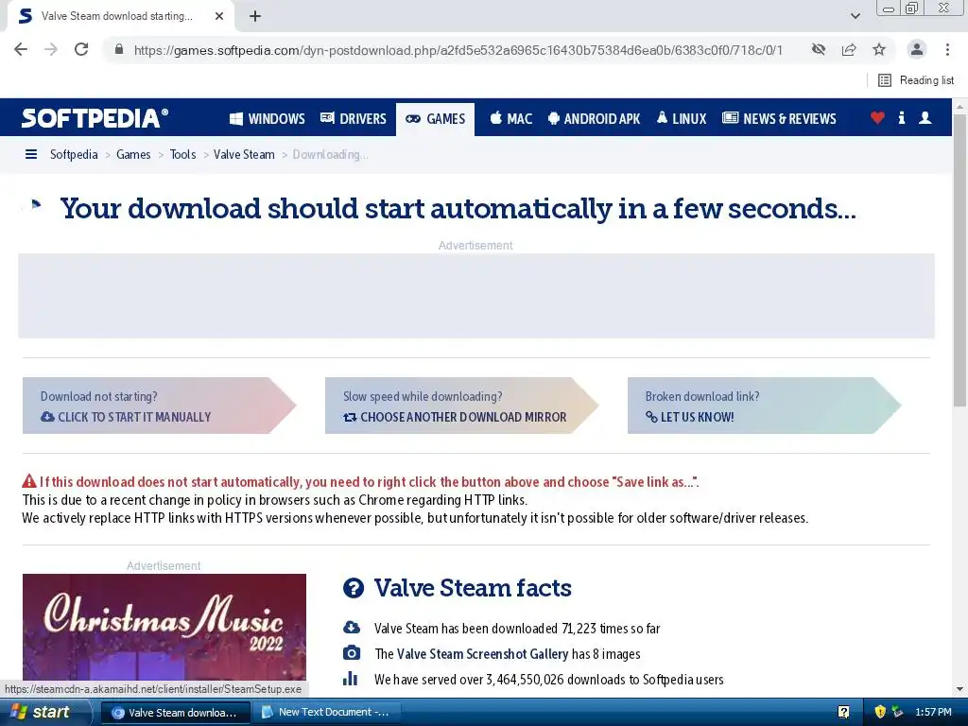Click the bar chart downloads served icon

tap(350, 679)
